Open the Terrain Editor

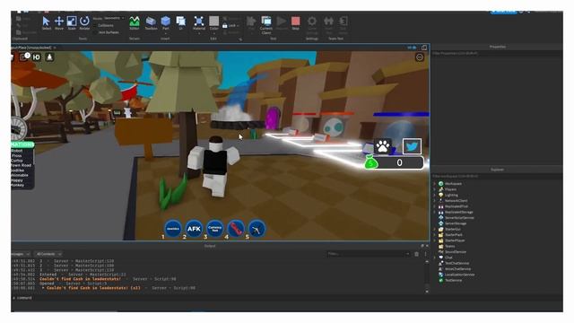click(135, 23)
